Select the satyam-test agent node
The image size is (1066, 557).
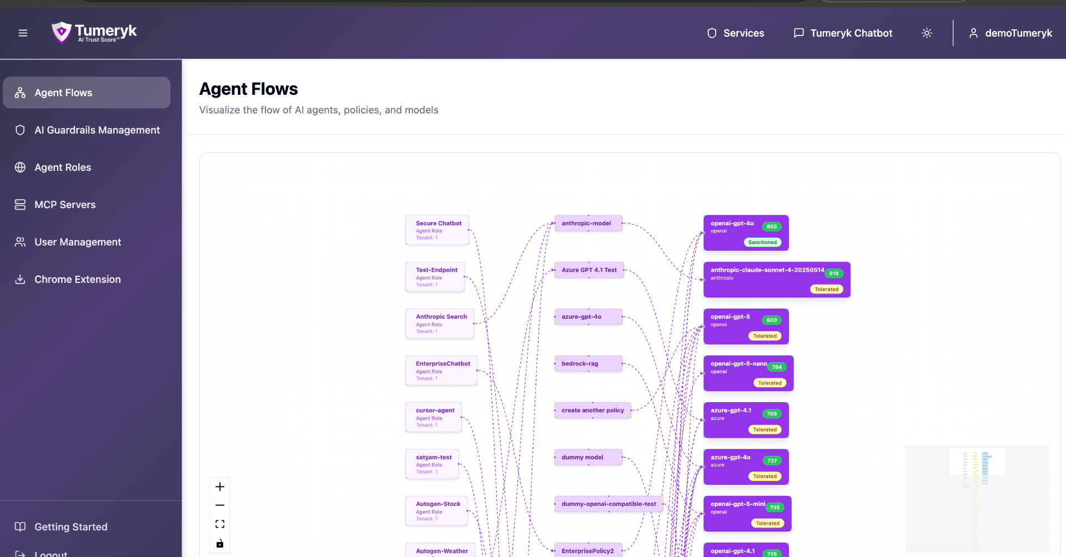[x=433, y=464]
